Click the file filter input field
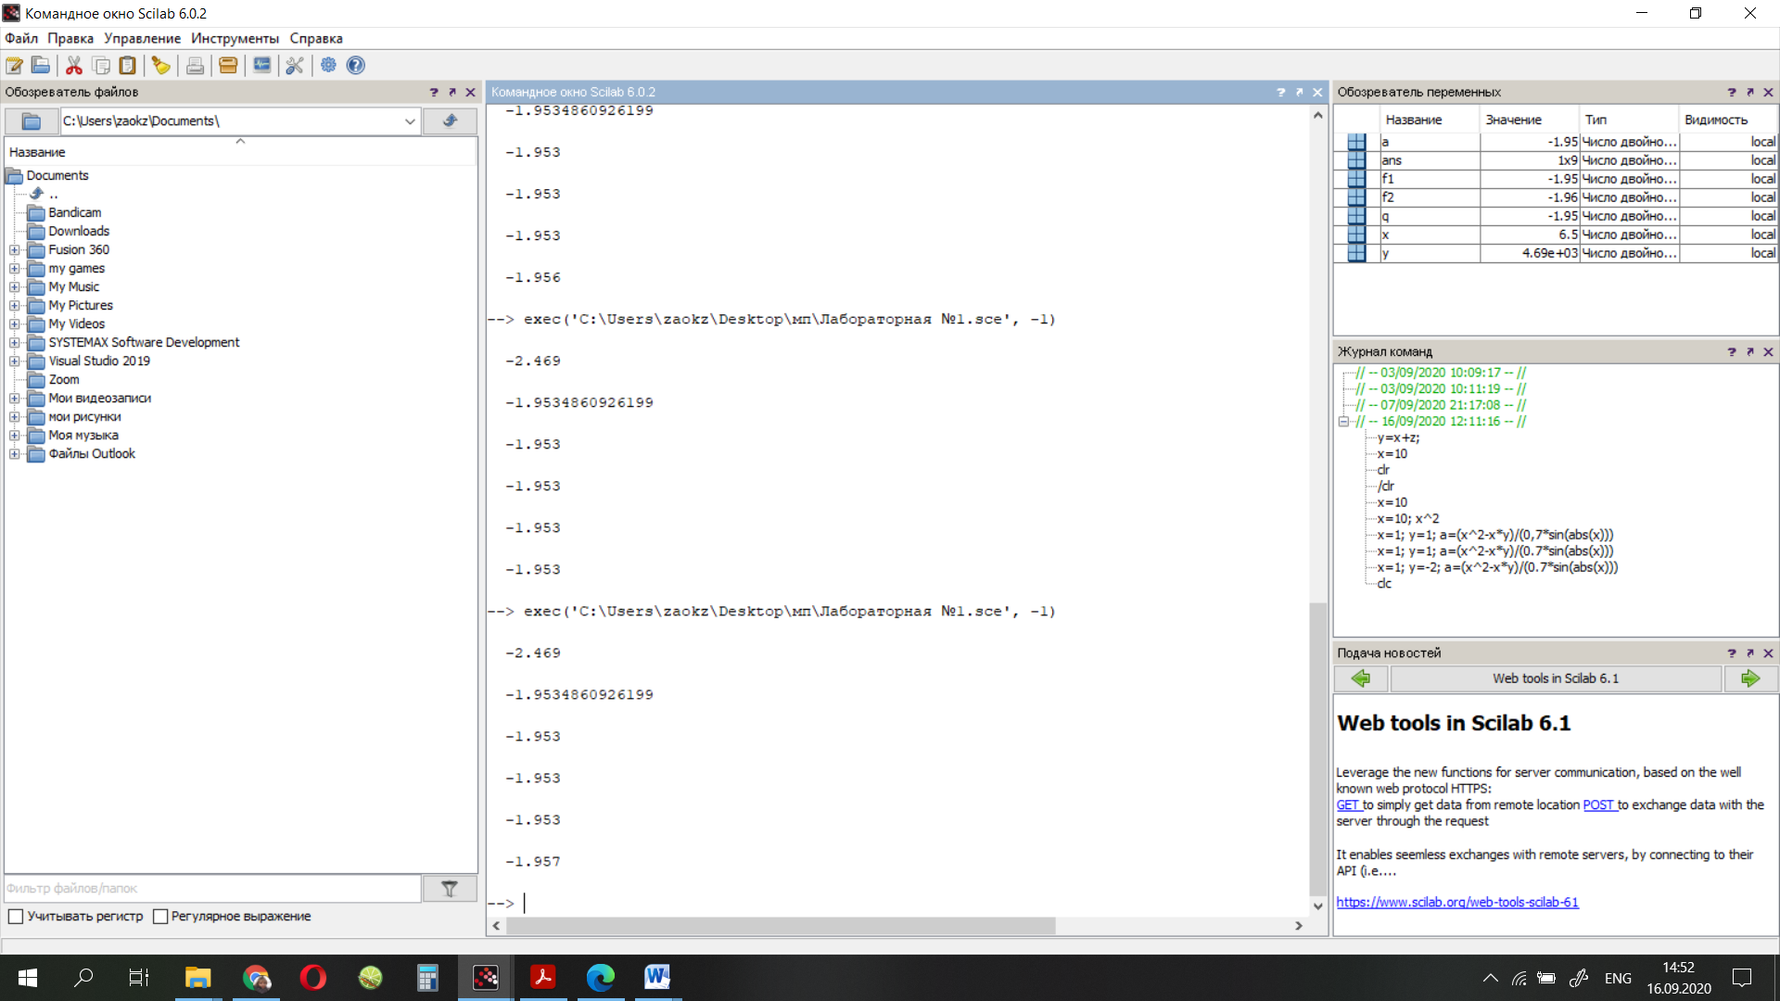The height and width of the screenshot is (1001, 1780). pos(212,889)
